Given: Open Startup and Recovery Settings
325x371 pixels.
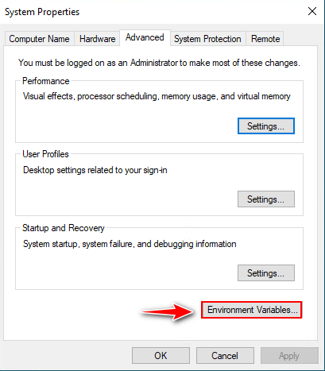Looking at the screenshot, I should [266, 272].
